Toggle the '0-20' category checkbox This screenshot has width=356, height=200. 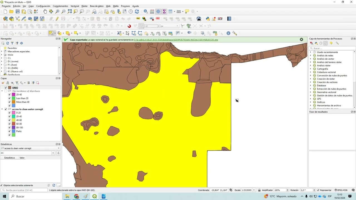9,113
